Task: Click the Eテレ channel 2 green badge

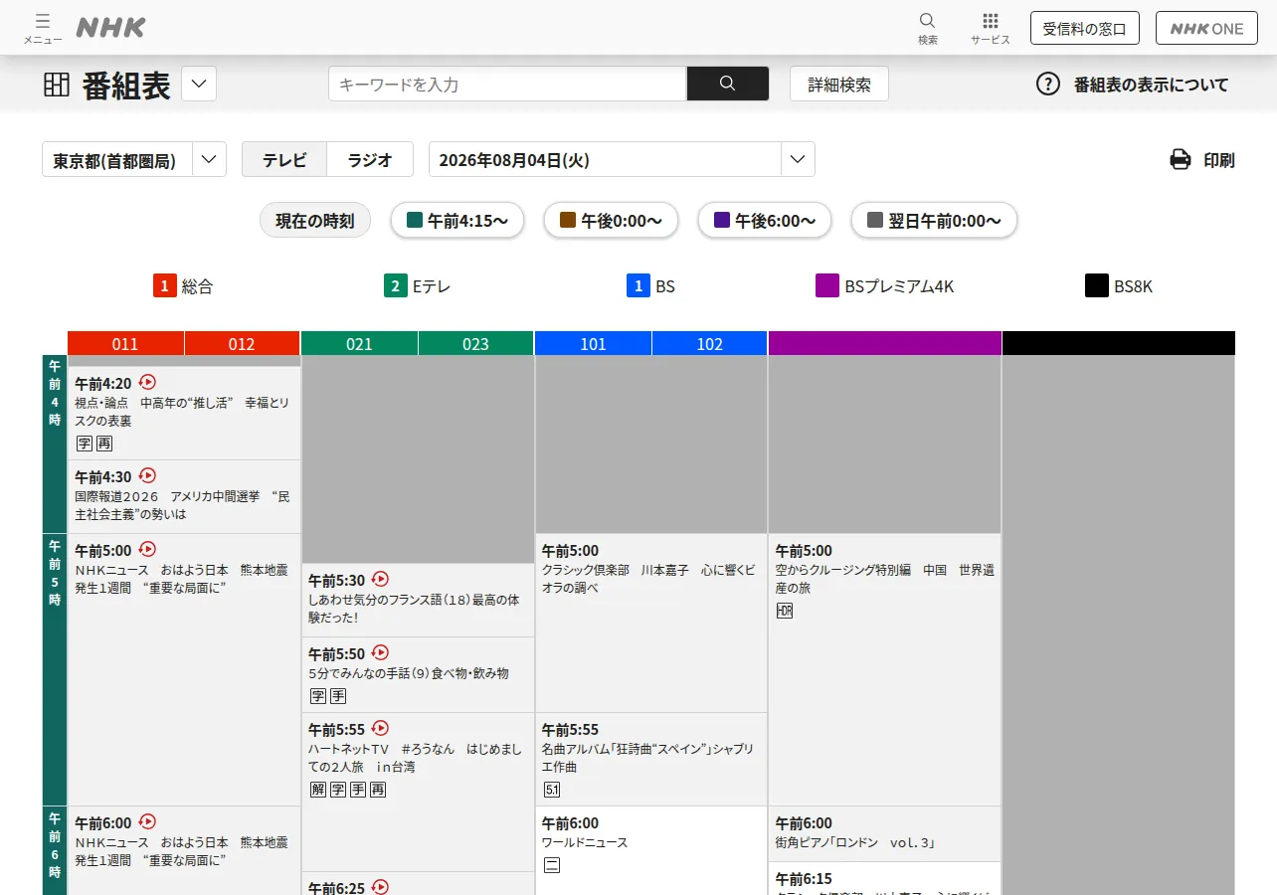Action: coord(396,286)
